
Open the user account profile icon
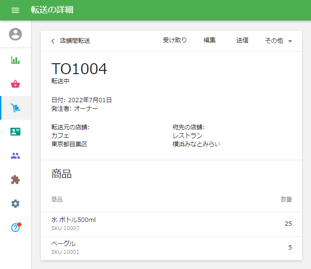(x=15, y=34)
